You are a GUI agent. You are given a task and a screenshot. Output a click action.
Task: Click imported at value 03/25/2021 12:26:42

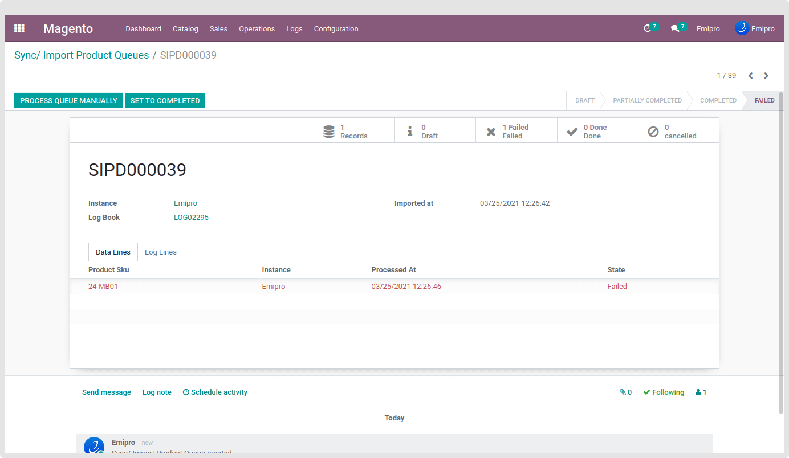(515, 203)
